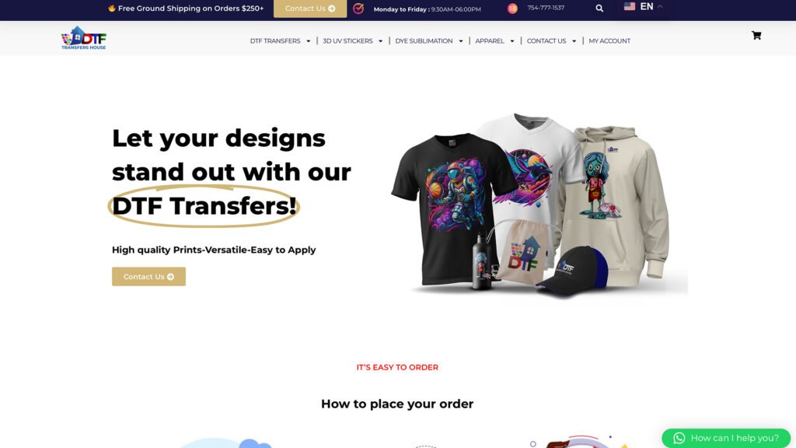Expand the 3D UV Stickers dropdown arrow

380,41
